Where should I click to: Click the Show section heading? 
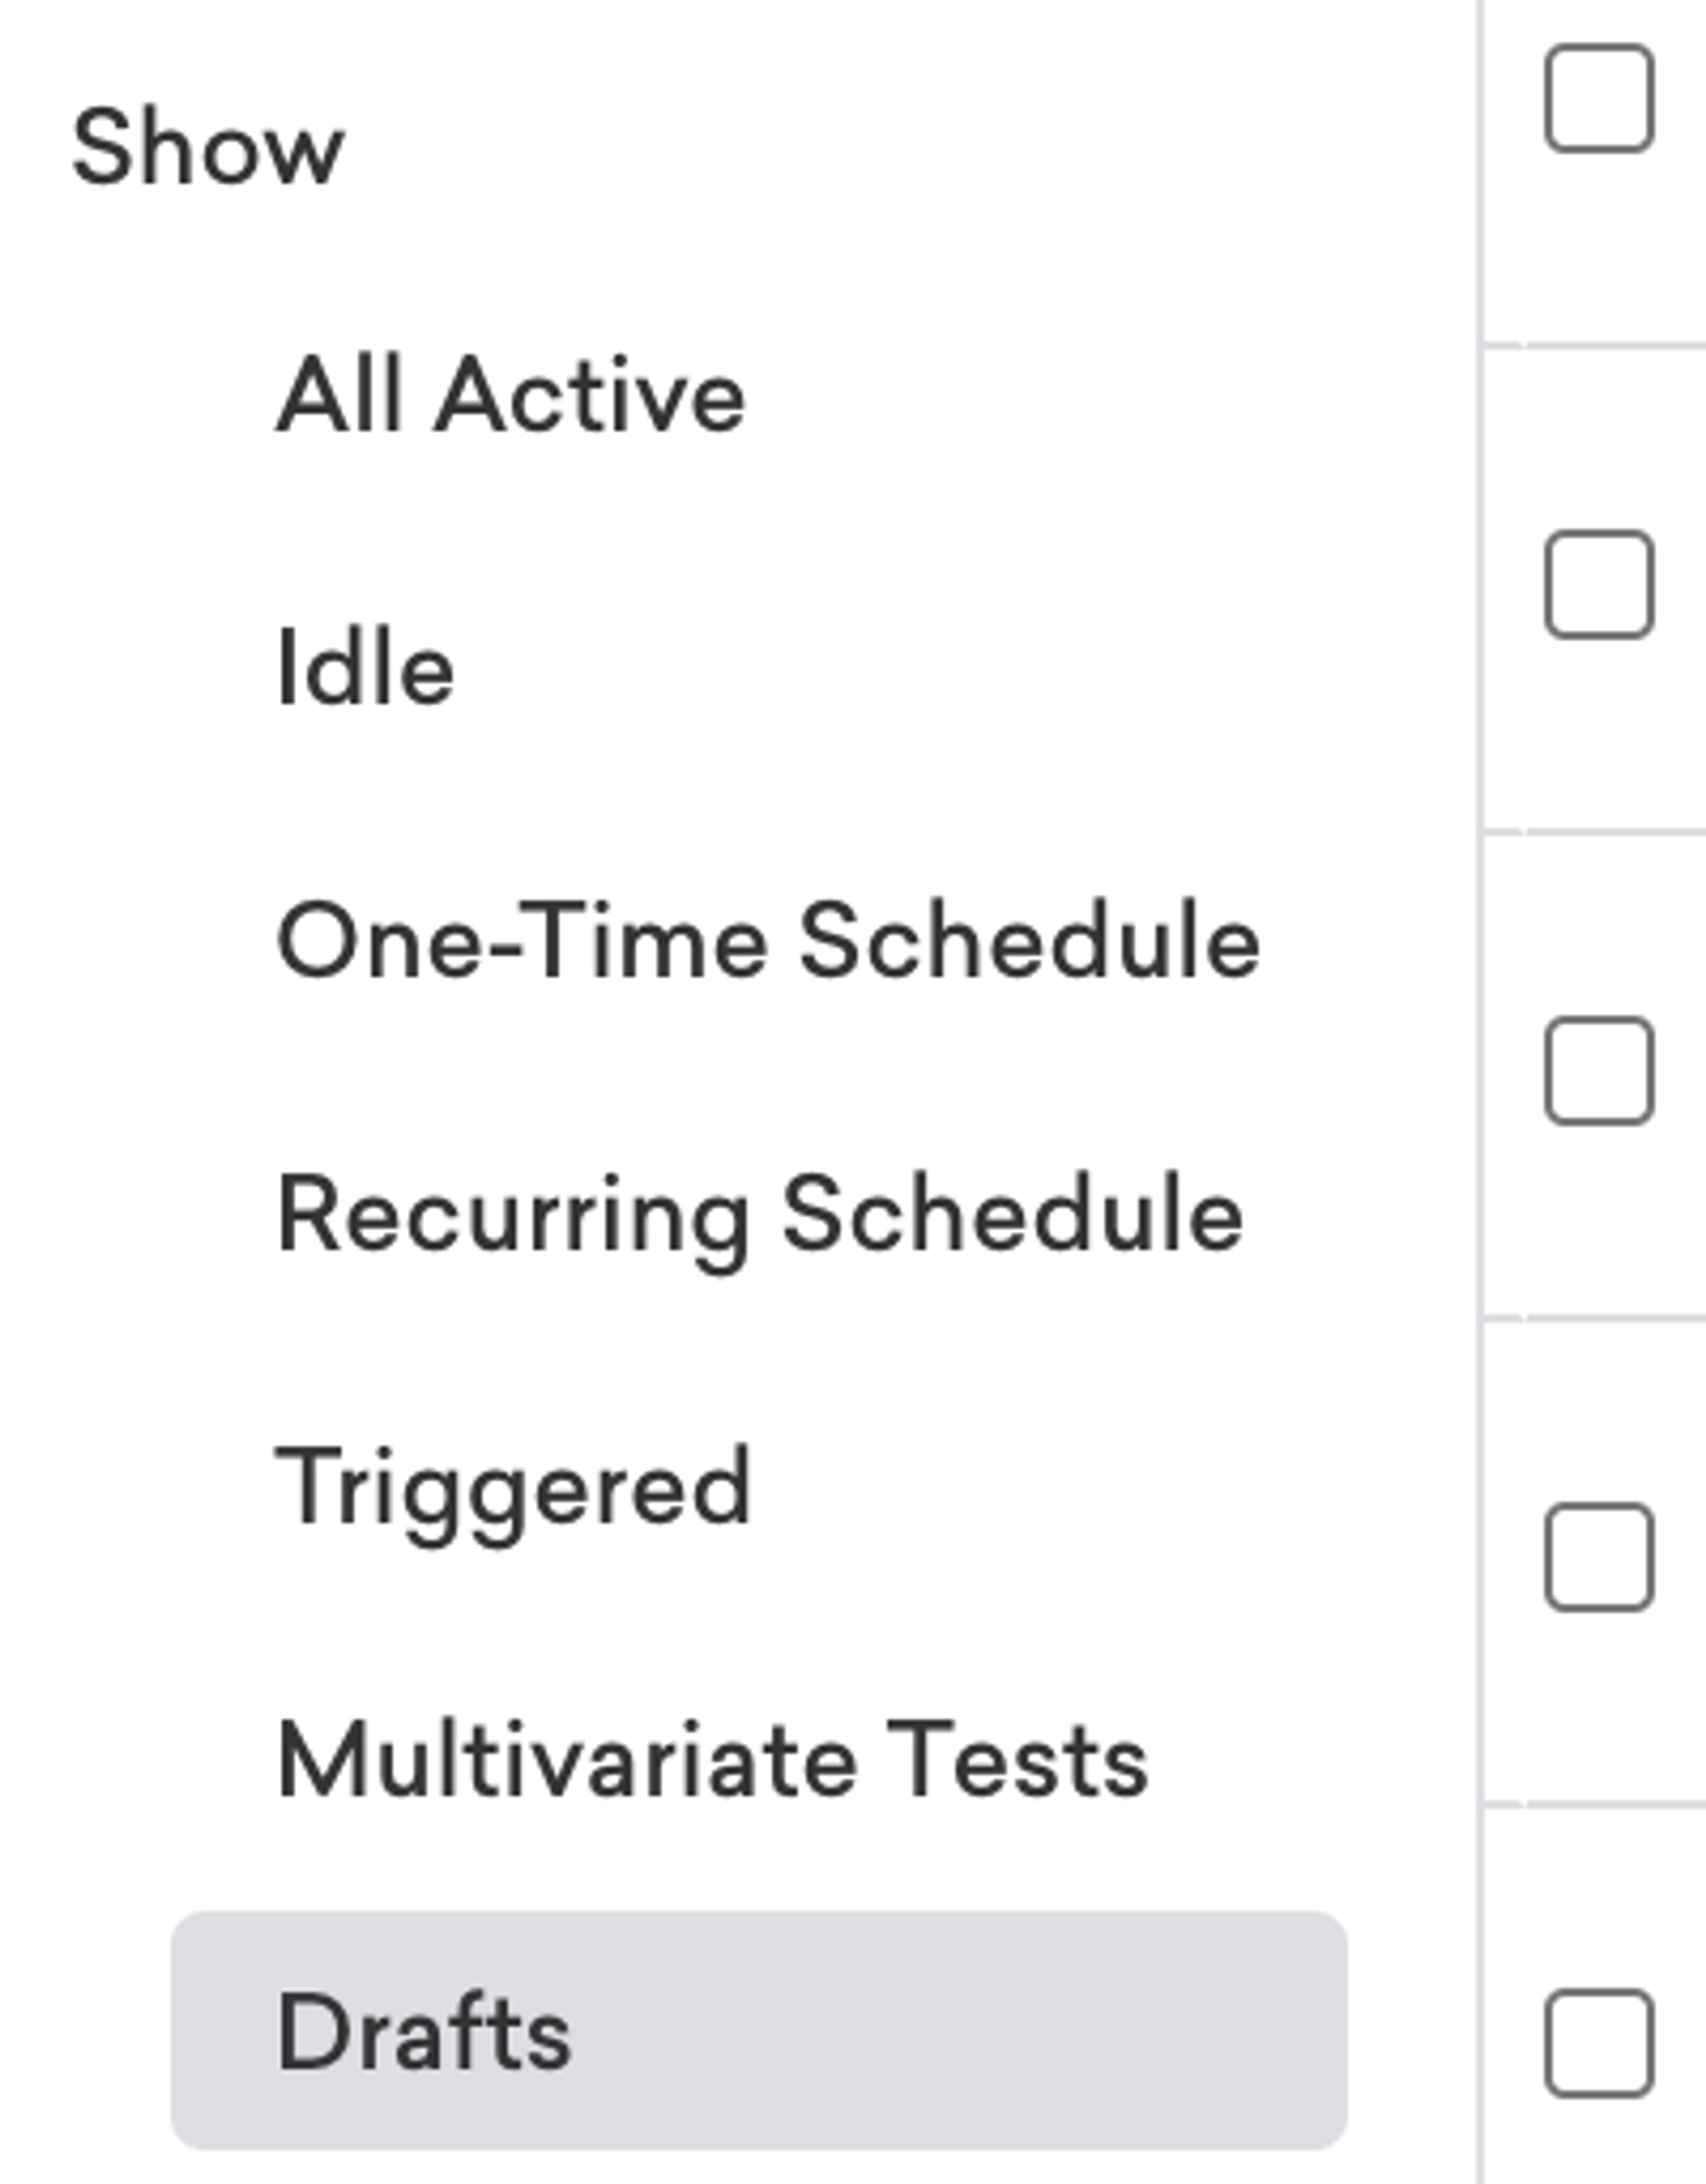click(208, 147)
